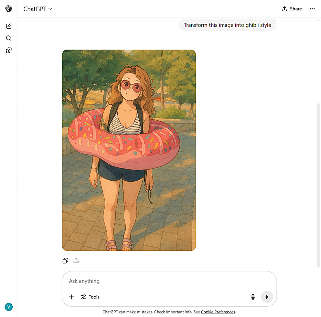This screenshot has width=321, height=317.
Task: Click the share icon below the image
Action: click(x=76, y=260)
